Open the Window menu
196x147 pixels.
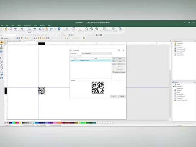pyautogui.click(x=42, y=25)
